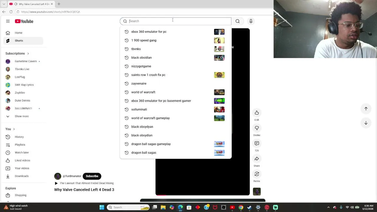Open the Zephfire channel
The height and width of the screenshot is (212, 377).
tap(23, 93)
